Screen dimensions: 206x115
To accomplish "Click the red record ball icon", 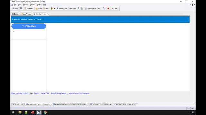I will (x=108, y=9).
